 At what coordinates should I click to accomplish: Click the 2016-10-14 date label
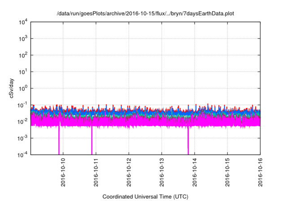[x=195, y=172]
